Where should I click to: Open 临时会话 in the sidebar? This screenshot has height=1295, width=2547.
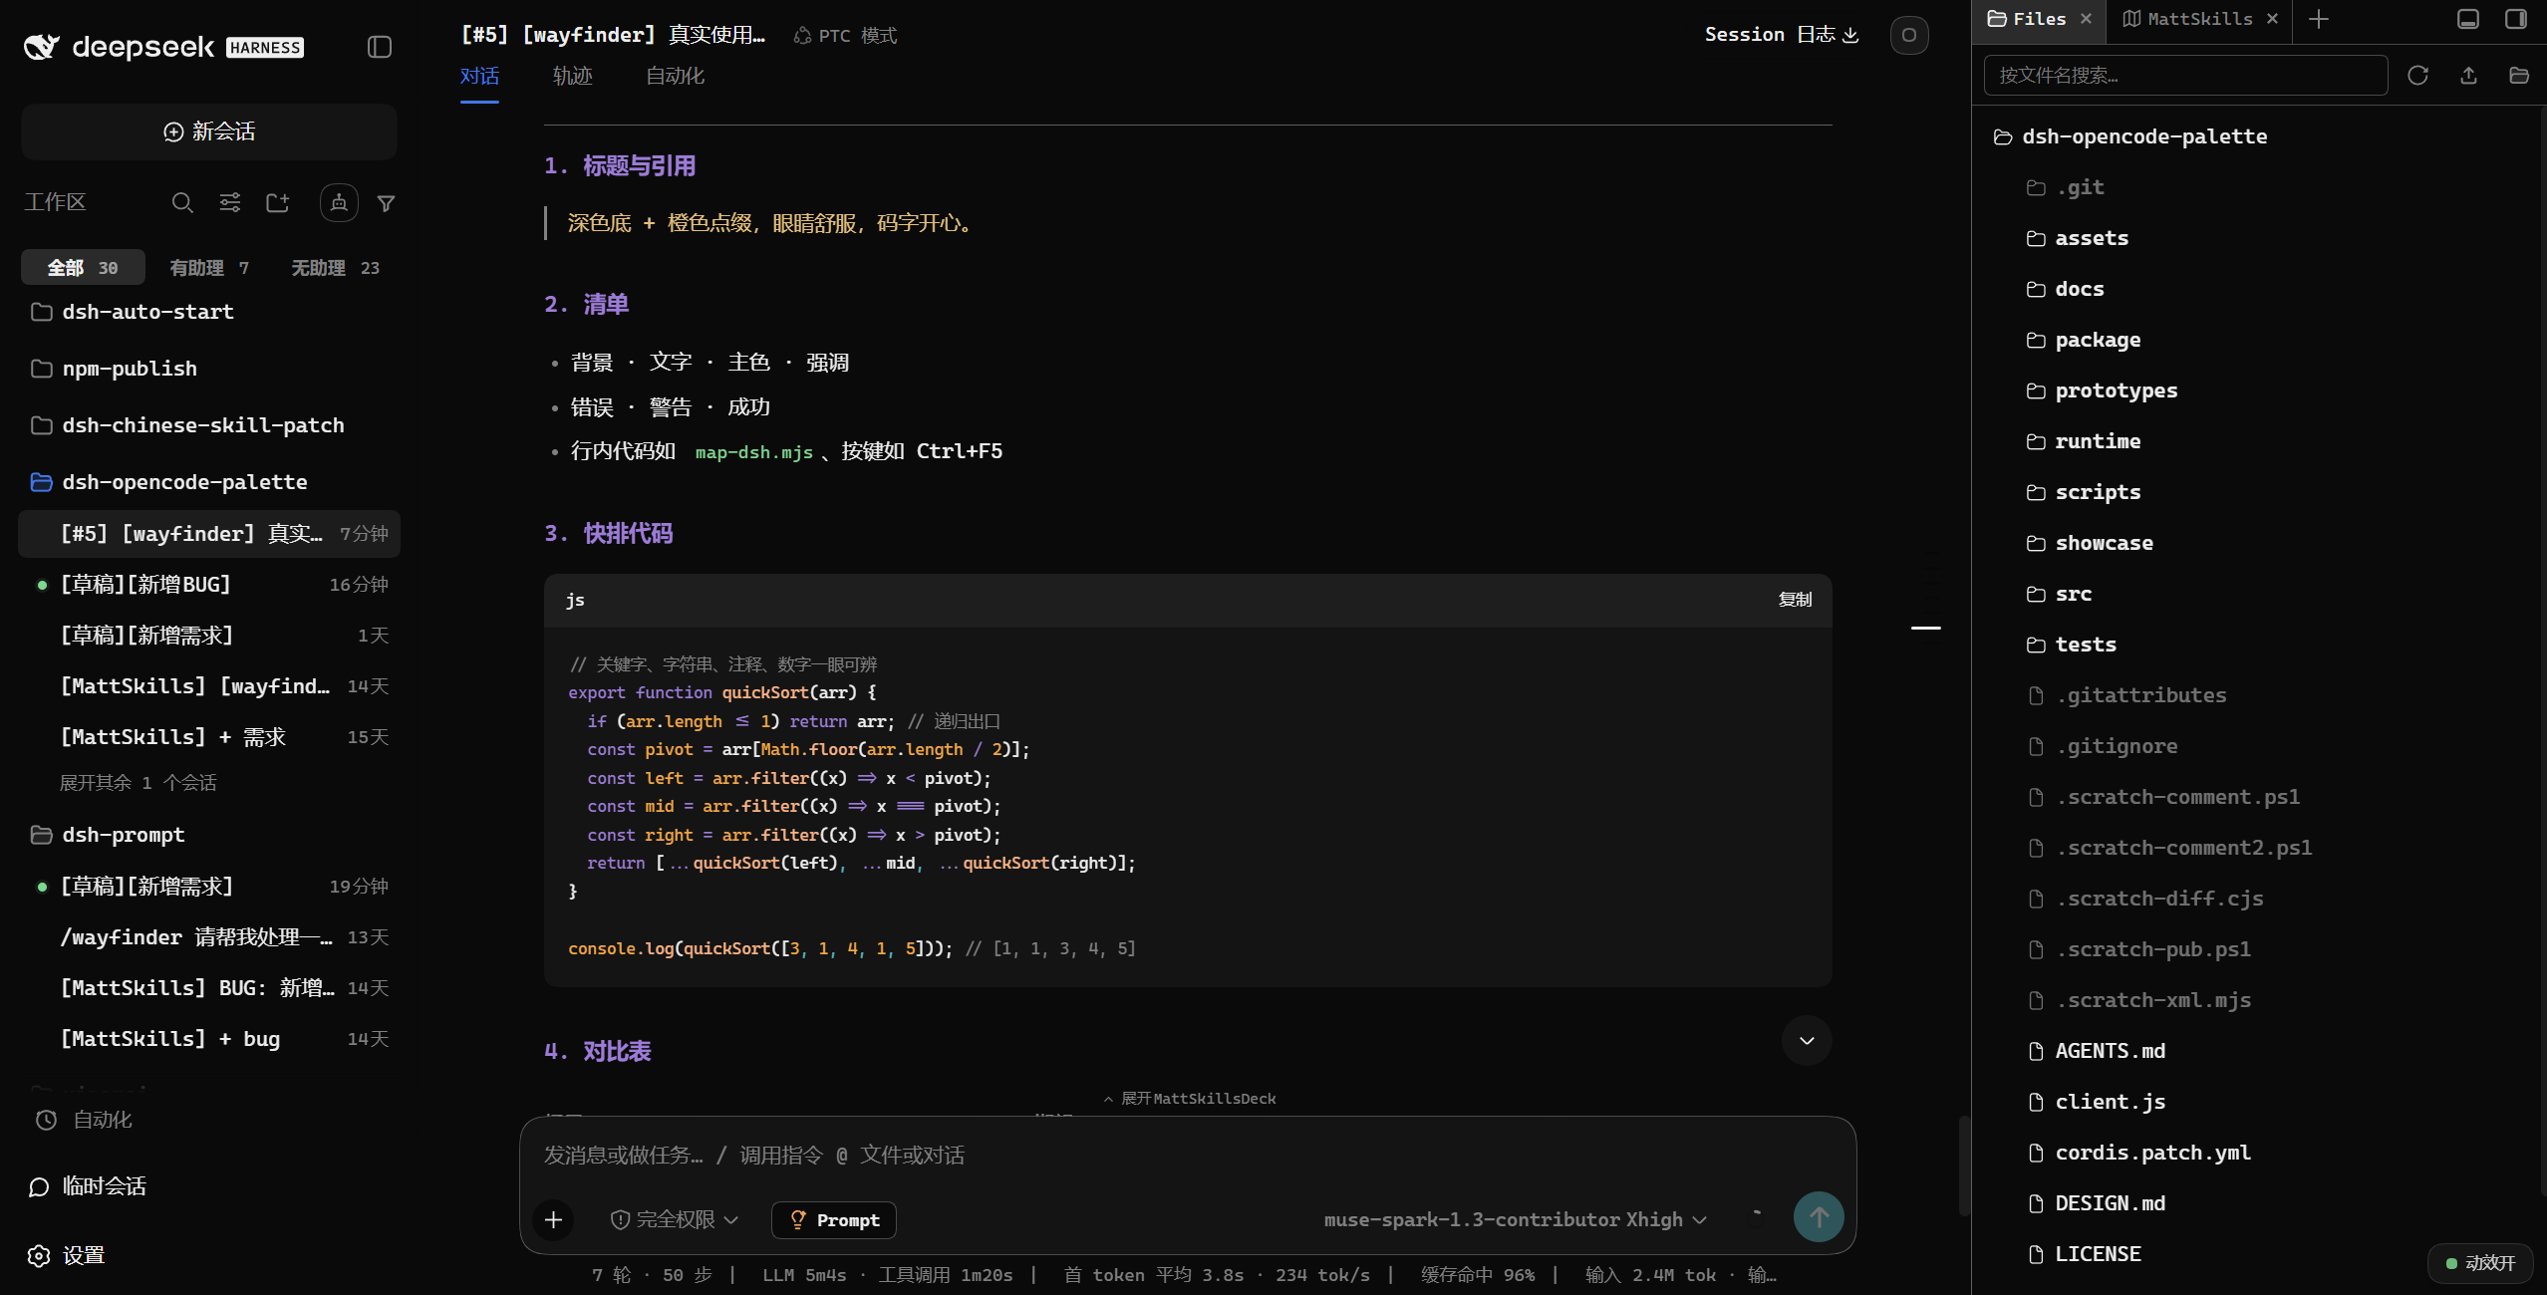tap(88, 1186)
